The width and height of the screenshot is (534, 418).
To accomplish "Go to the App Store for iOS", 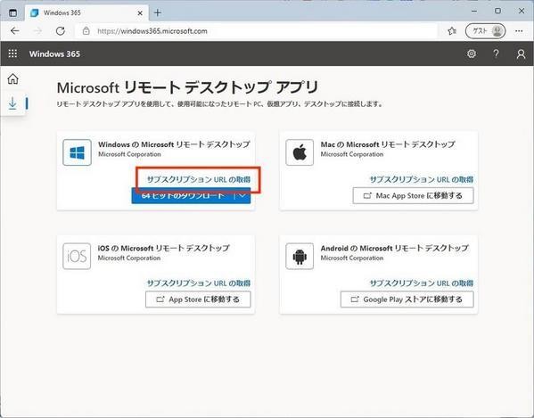I will [x=198, y=299].
